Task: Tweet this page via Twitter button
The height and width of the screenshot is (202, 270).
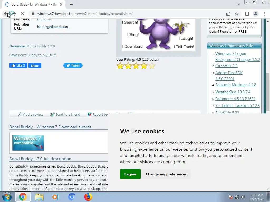Action: (73, 65)
